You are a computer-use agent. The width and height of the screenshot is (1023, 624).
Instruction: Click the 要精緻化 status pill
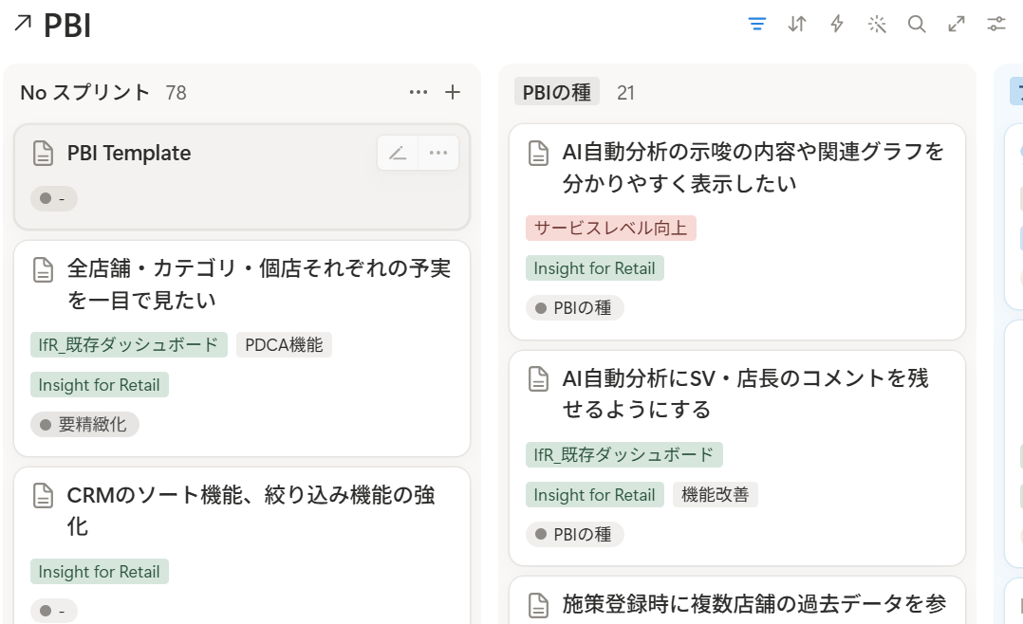click(84, 425)
